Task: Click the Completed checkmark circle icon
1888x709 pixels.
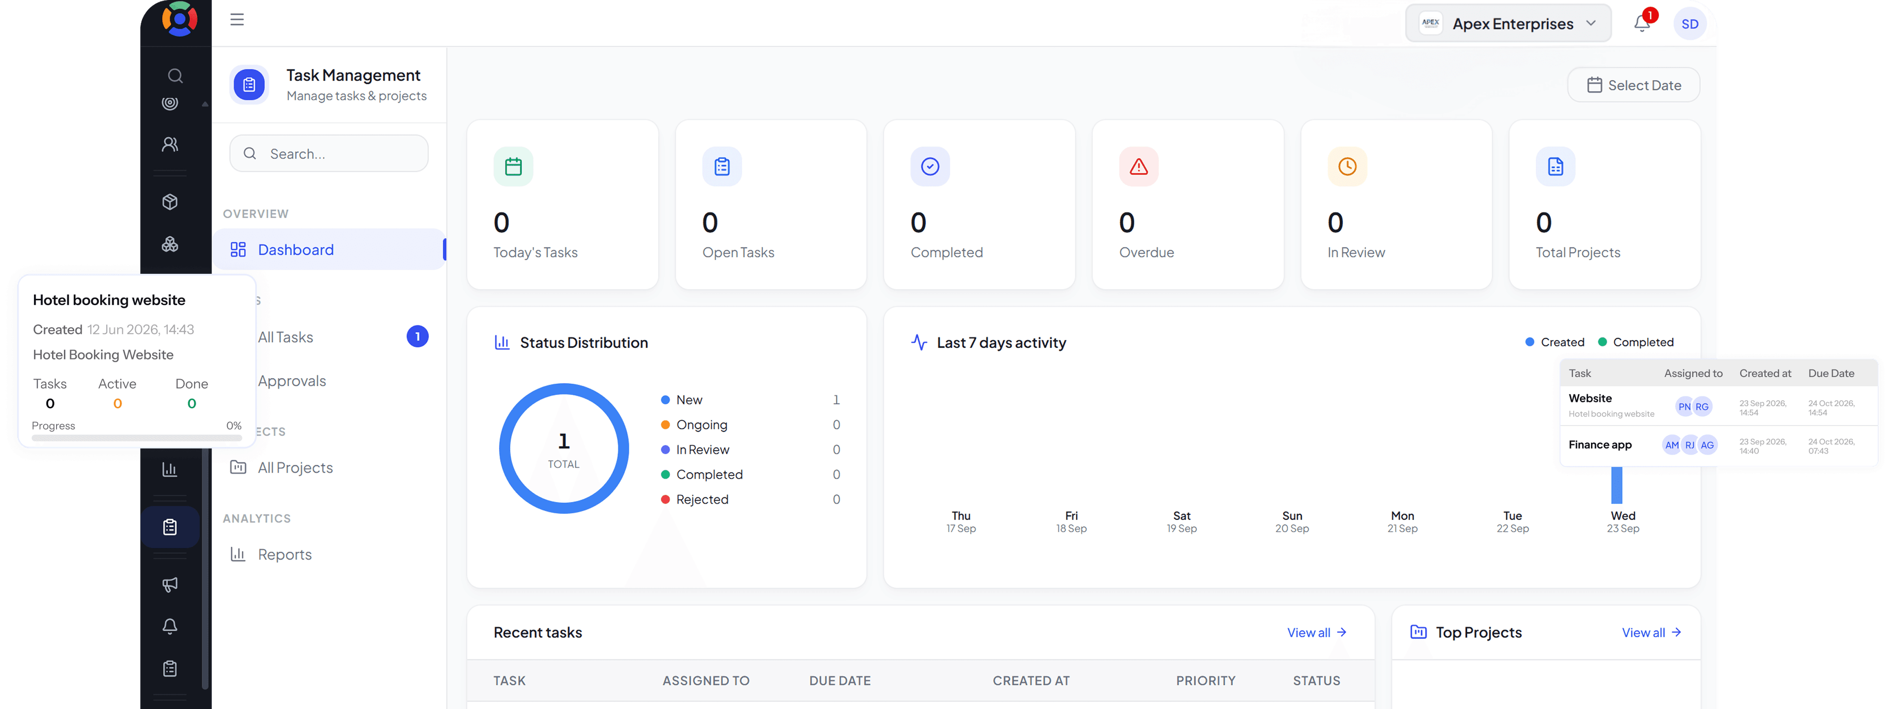Action: tap(930, 166)
